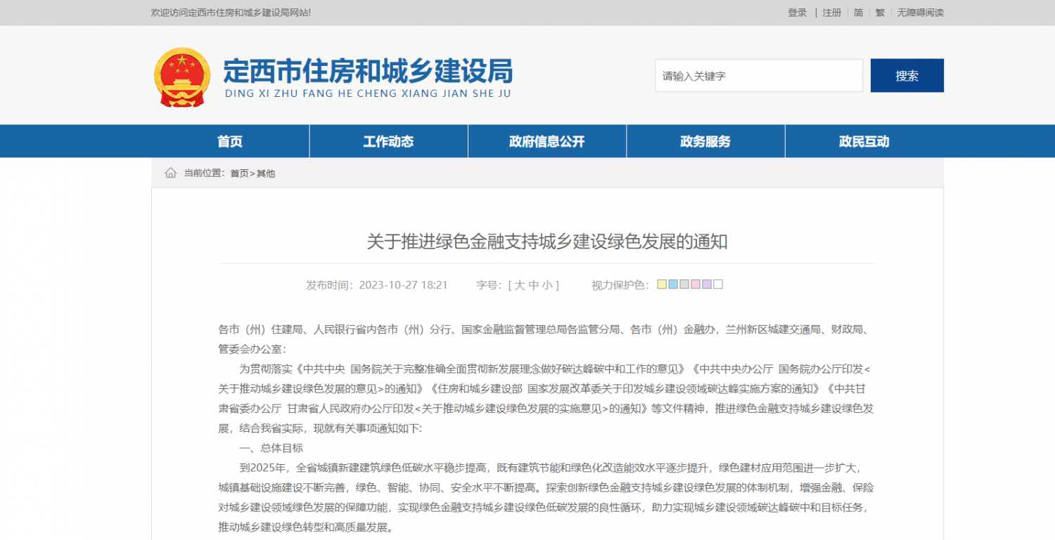Select the blue eye-protection color
This screenshot has width=1055, height=540.
click(673, 284)
